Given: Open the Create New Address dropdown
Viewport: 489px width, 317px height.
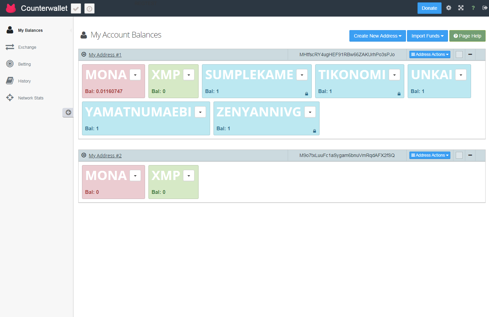Looking at the screenshot, I should 377,36.
